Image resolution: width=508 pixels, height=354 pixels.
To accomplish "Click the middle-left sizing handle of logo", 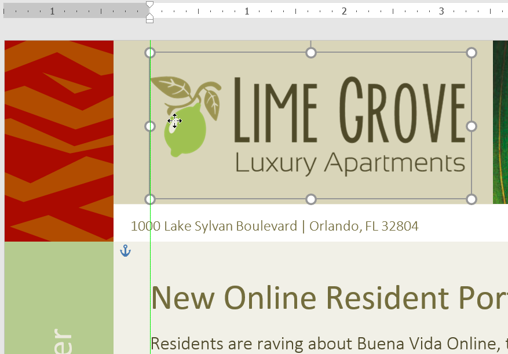I will click(150, 126).
